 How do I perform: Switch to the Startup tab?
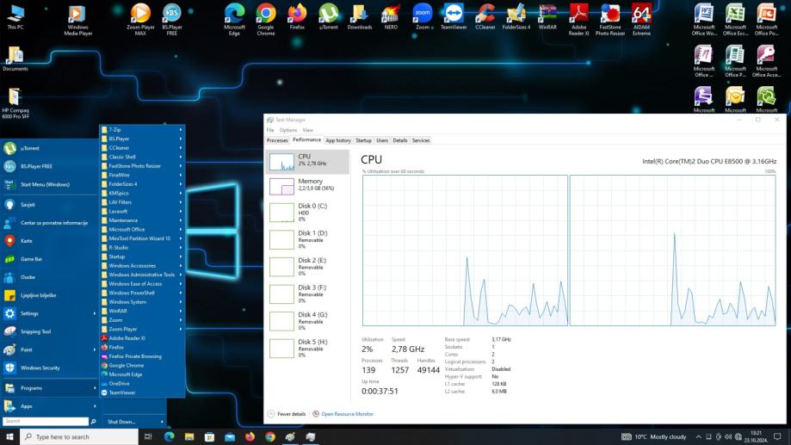pyautogui.click(x=363, y=141)
